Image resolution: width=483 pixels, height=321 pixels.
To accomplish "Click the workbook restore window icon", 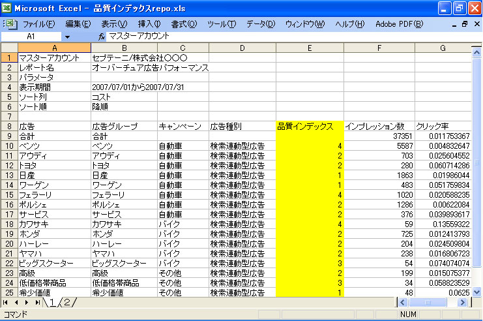I will click(x=464, y=24).
